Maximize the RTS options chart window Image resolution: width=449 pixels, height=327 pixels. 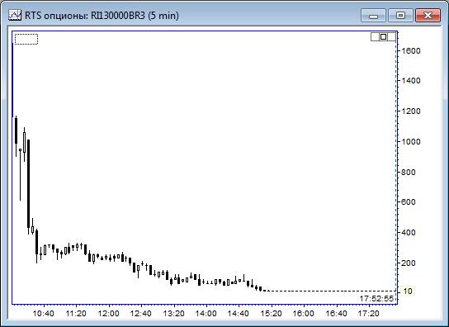coord(400,15)
